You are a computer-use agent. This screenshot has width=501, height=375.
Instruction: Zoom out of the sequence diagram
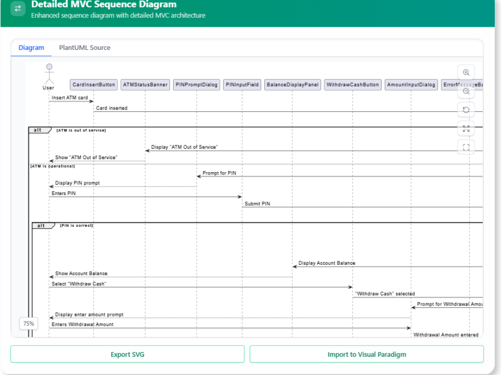[466, 91]
